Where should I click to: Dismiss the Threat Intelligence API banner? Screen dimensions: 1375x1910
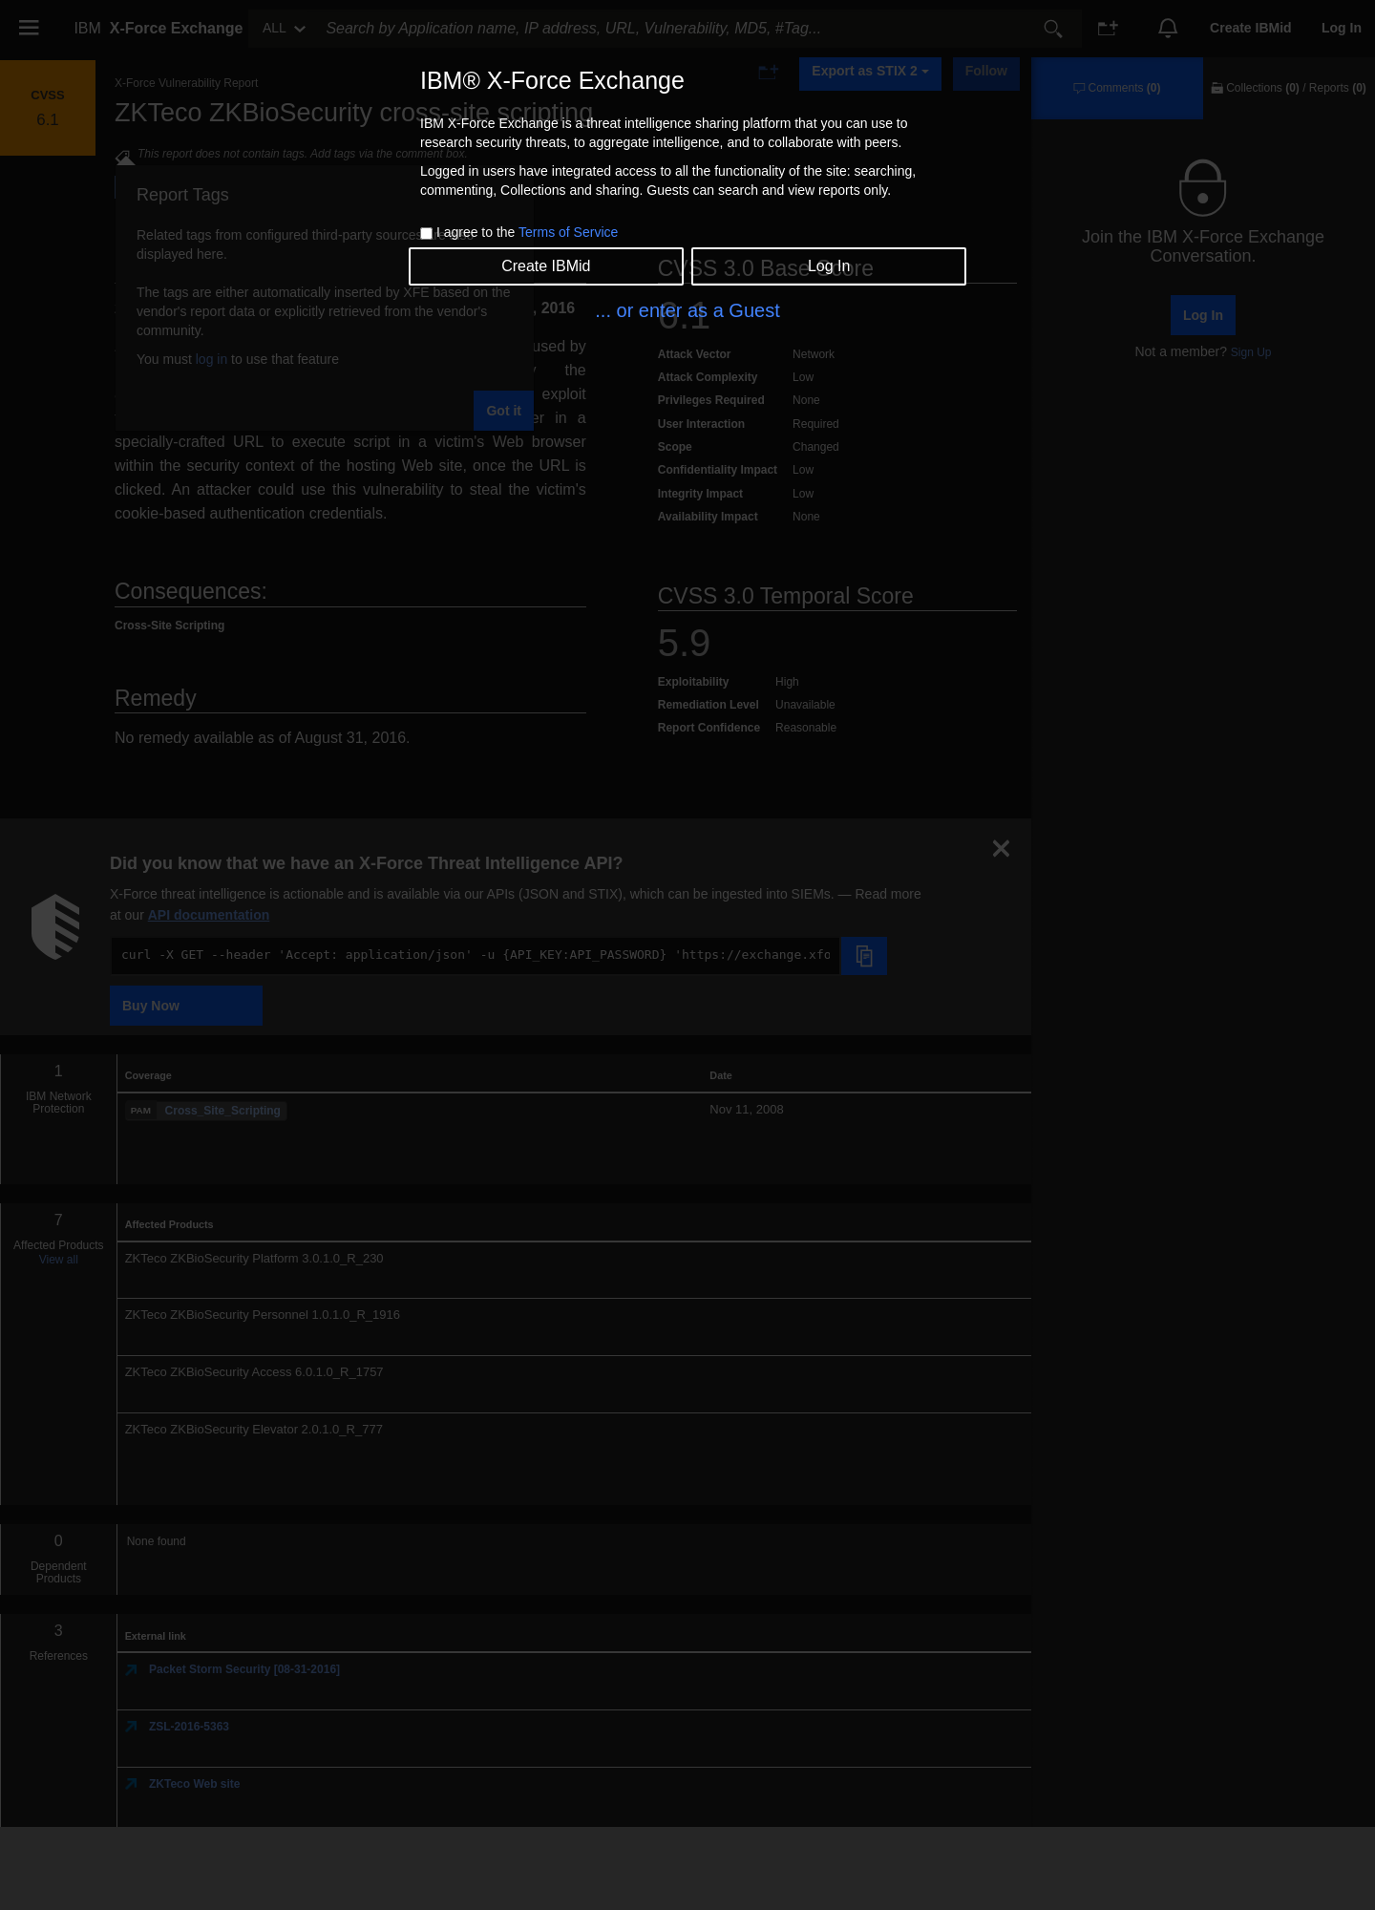tap(1001, 848)
